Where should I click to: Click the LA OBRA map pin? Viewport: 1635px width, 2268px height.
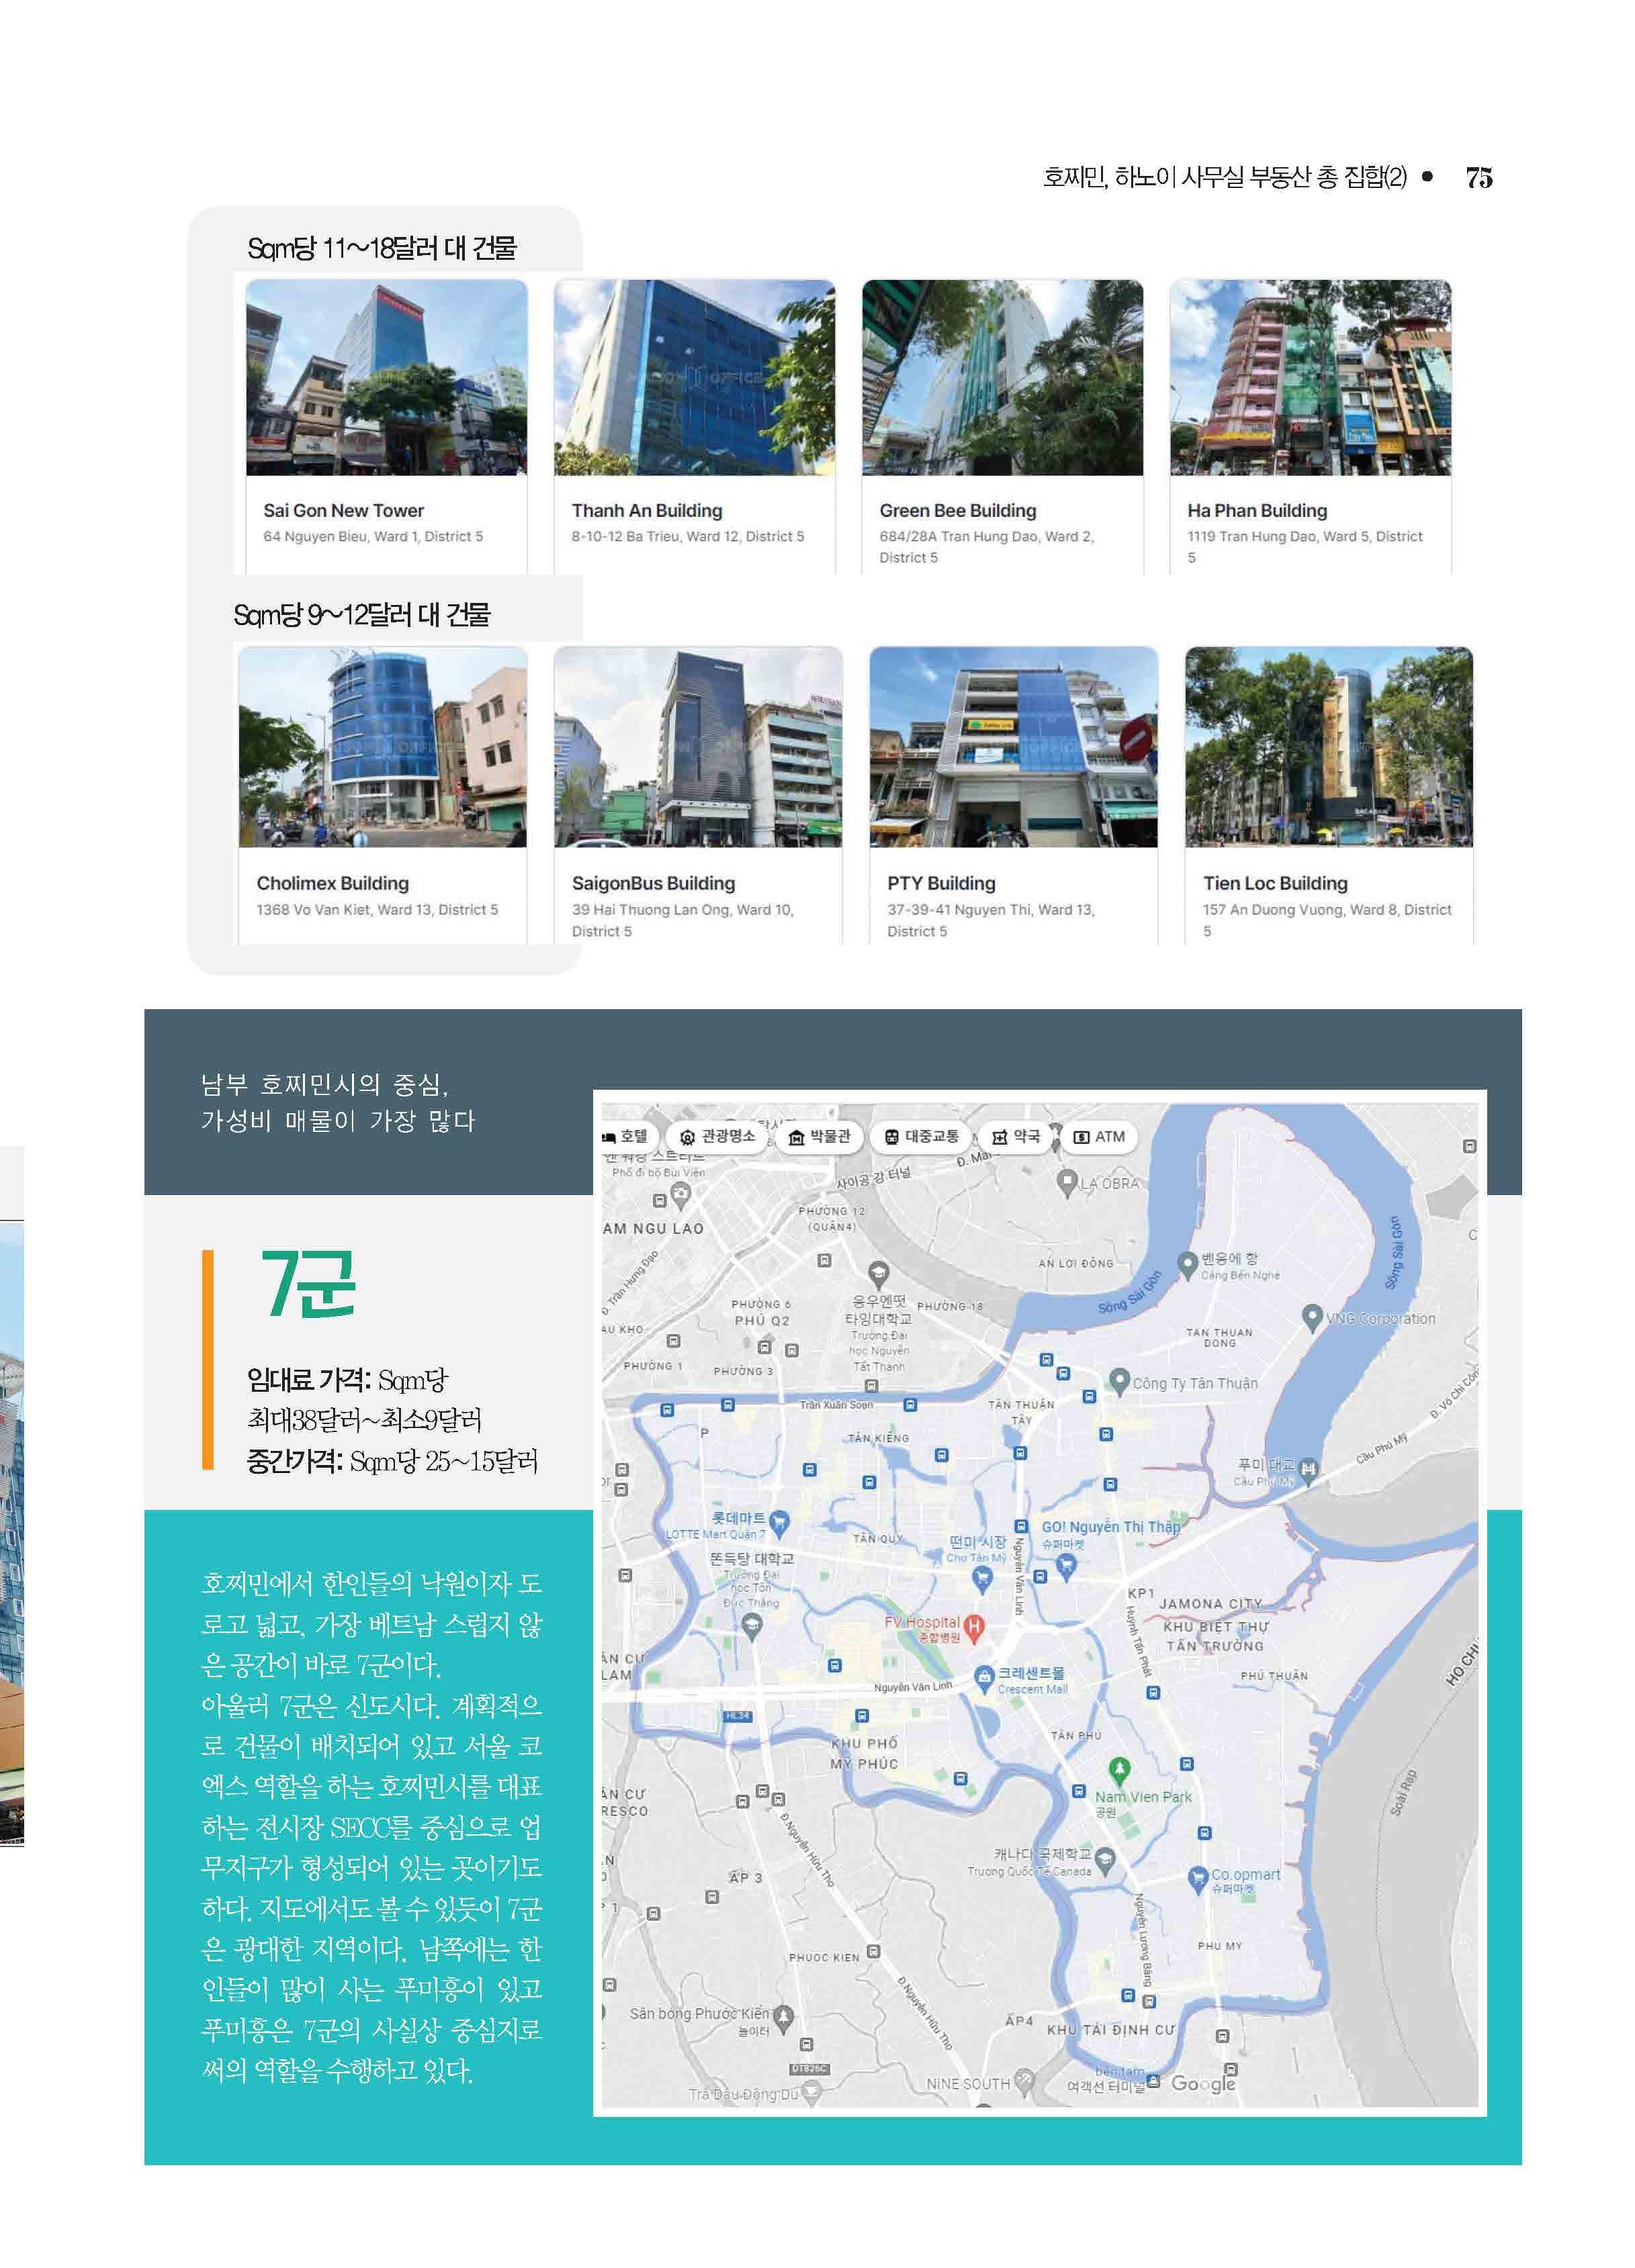[1067, 1182]
